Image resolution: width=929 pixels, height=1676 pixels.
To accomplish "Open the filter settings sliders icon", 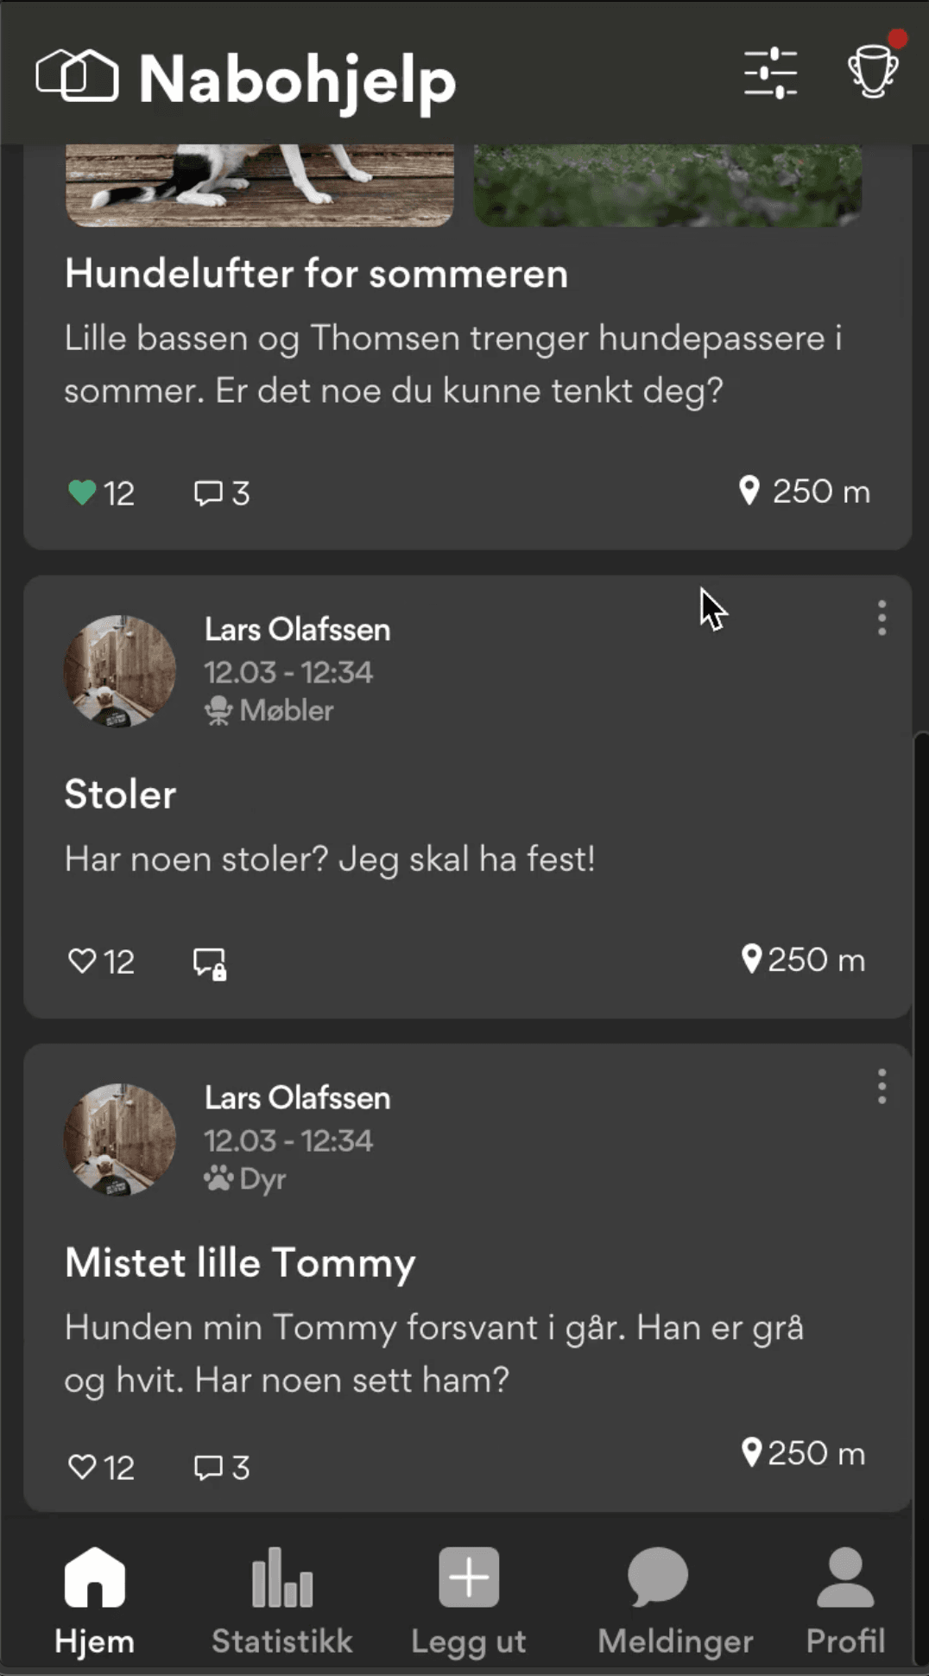I will [770, 73].
